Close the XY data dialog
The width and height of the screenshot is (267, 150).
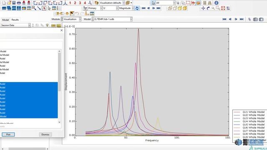[61, 30]
